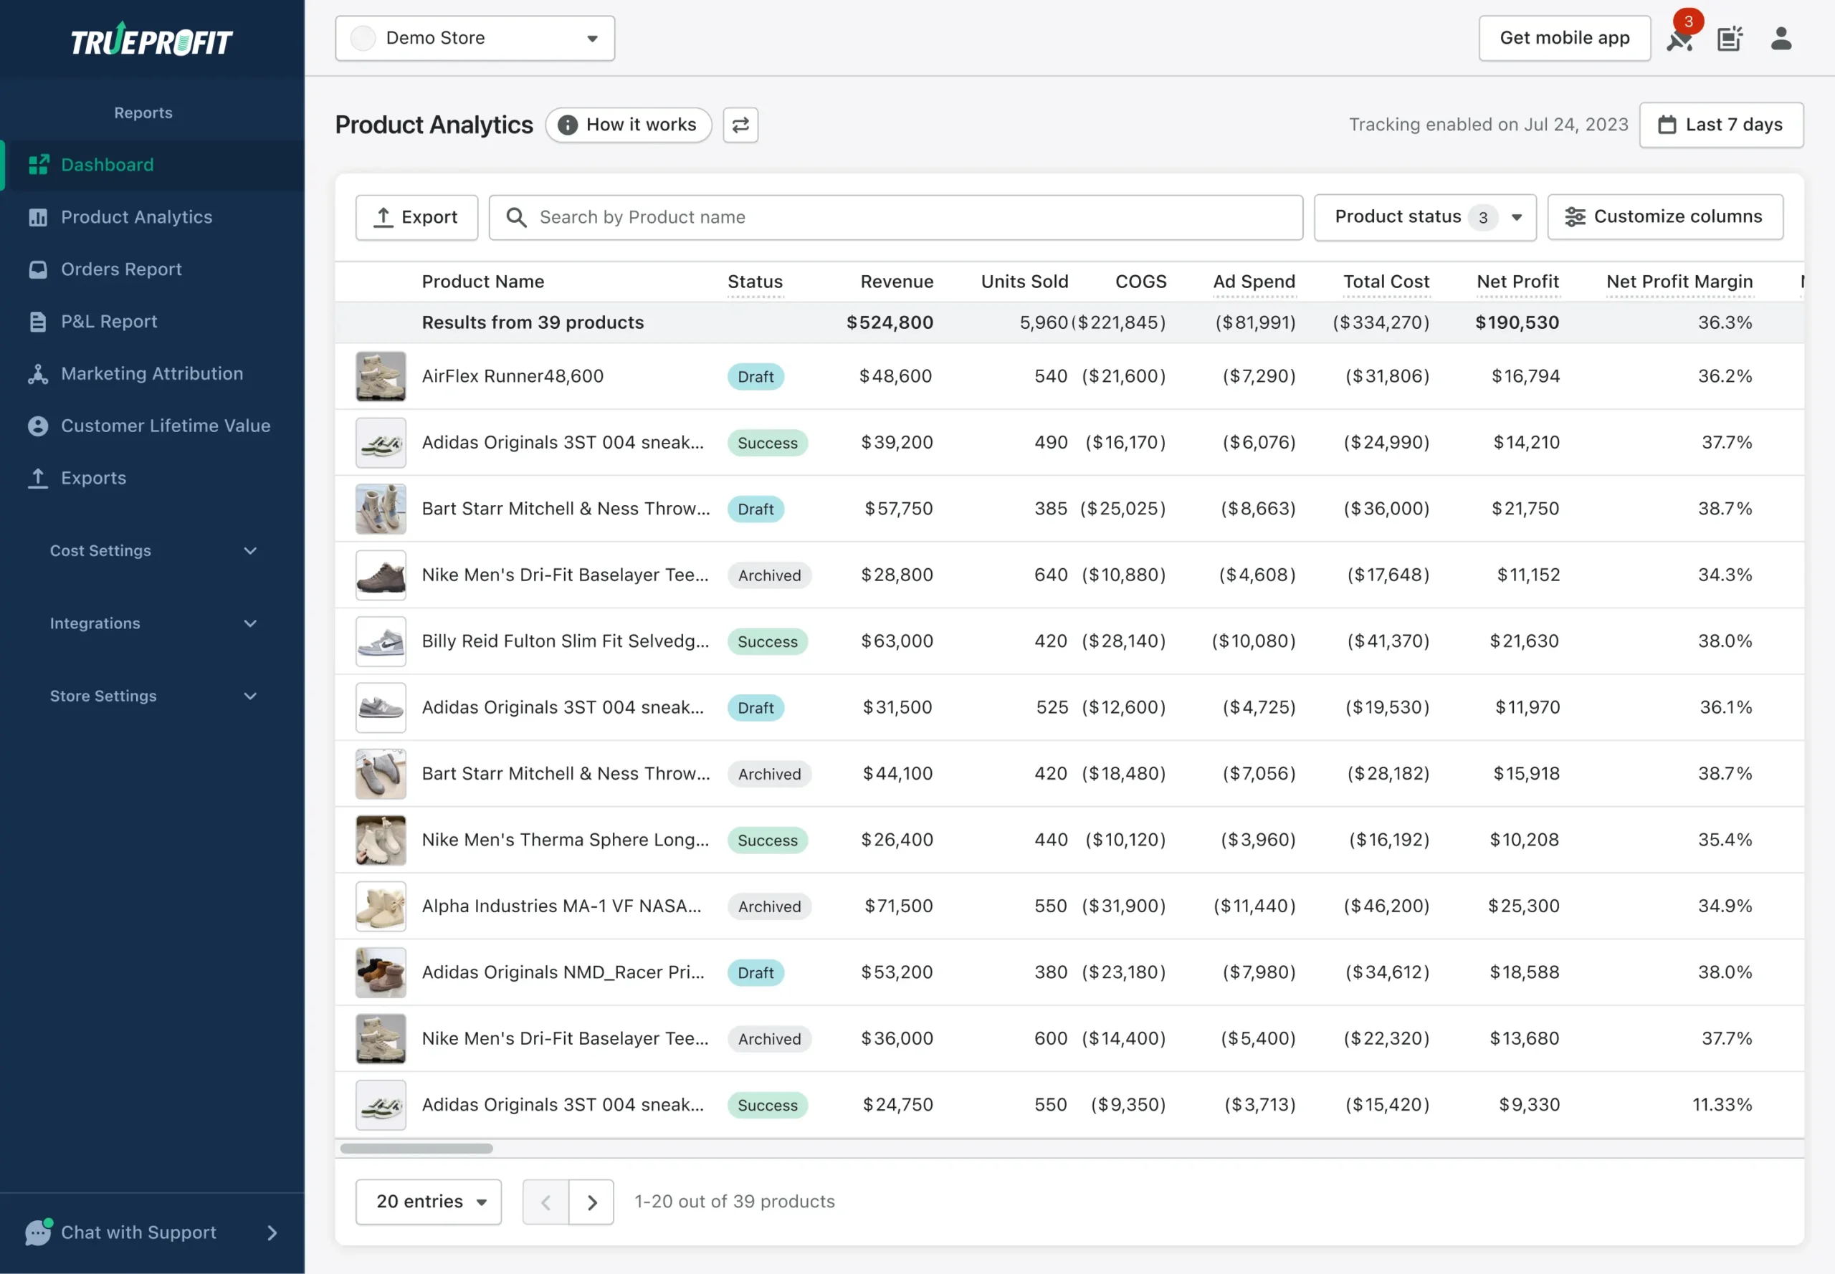Screen dimensions: 1835x1274
Task: Open Exports in the sidebar
Action: (153, 478)
